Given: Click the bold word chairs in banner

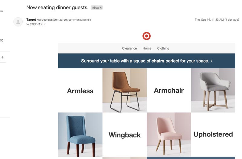Looking at the screenshot, I should click(x=158, y=61).
